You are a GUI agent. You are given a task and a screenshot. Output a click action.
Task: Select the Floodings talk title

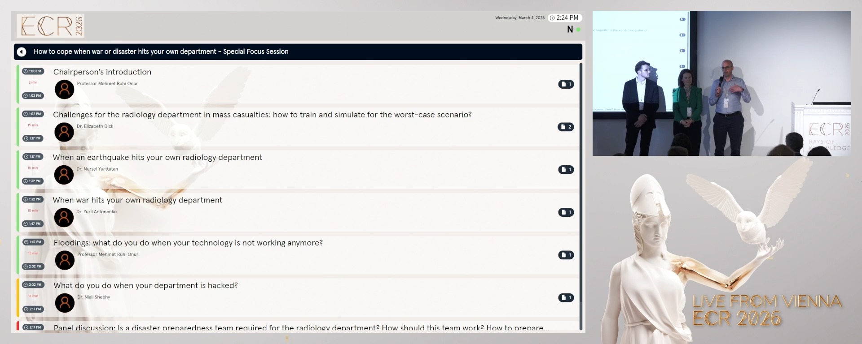click(x=188, y=243)
